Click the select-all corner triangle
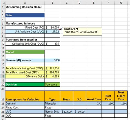Image resolution: width=130 pixels, height=120 pixels. point(3,3)
